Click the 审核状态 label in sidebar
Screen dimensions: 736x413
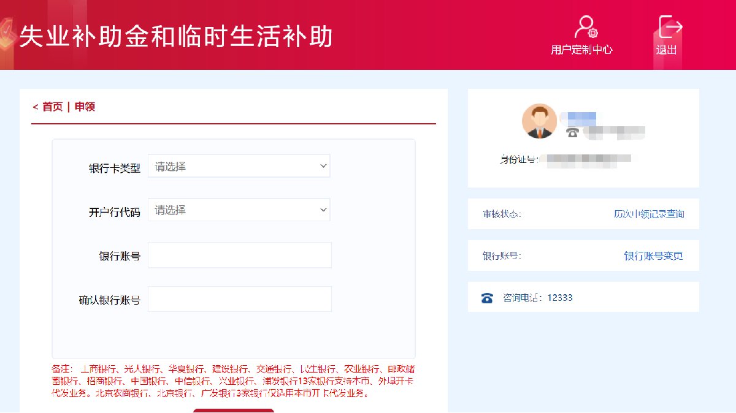click(x=502, y=214)
